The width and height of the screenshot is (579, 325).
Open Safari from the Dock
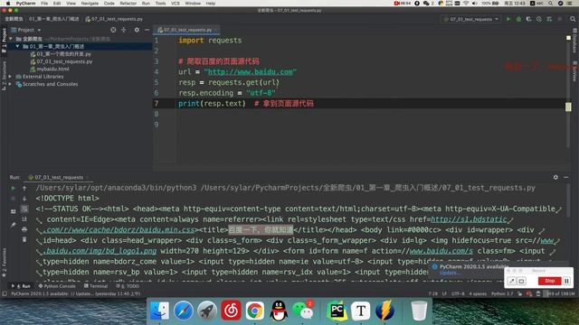[x=183, y=311]
